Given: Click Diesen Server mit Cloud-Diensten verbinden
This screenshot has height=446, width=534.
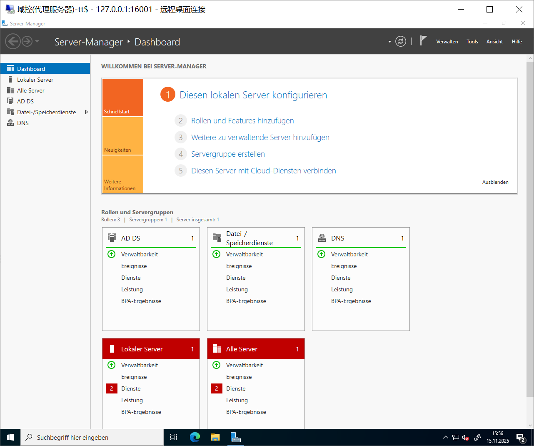Looking at the screenshot, I should coord(264,170).
